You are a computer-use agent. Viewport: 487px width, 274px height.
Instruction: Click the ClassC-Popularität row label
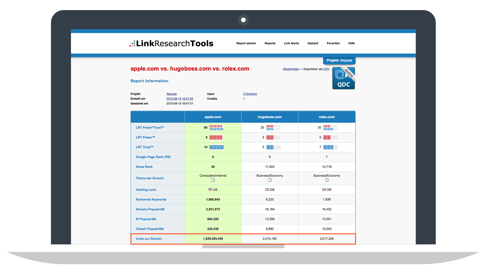(x=150, y=229)
